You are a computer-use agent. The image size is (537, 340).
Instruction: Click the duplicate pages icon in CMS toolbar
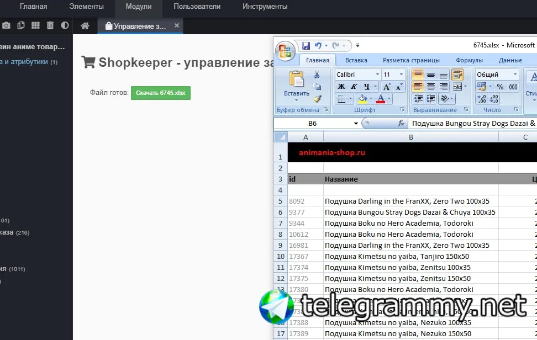tap(21, 25)
